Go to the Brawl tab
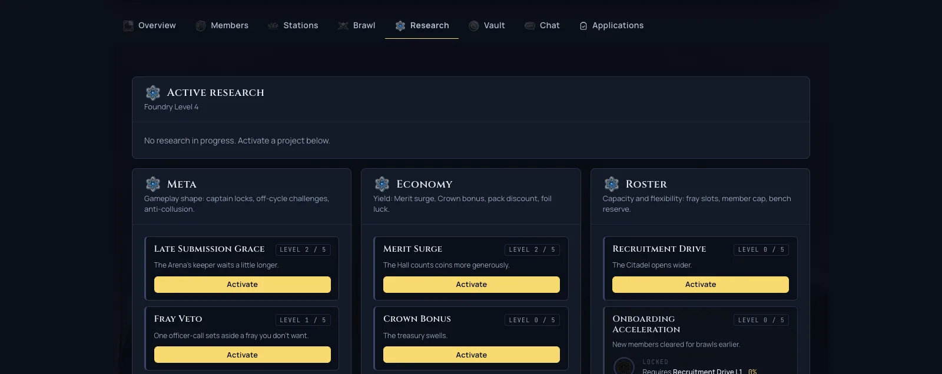The height and width of the screenshot is (374, 942). coord(357,26)
